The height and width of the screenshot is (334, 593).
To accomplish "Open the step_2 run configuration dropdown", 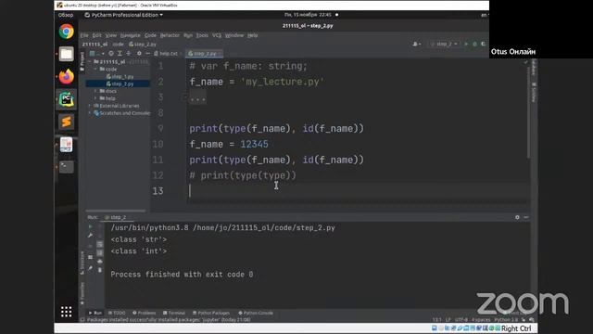I will click(x=444, y=44).
